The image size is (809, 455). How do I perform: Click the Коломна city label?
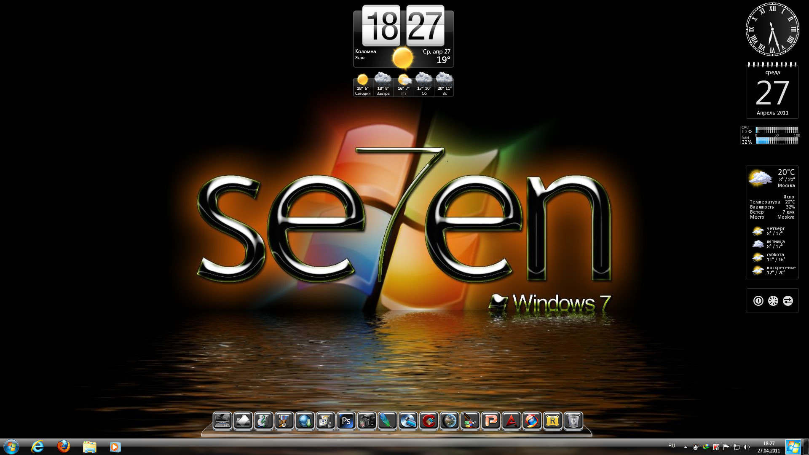(365, 51)
